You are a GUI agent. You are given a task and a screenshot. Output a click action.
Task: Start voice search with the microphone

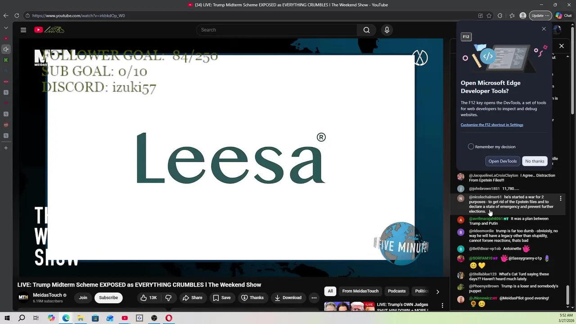[x=387, y=30]
